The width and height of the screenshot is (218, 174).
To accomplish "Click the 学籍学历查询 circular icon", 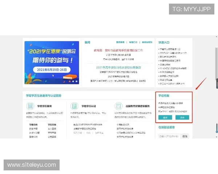I will pyautogui.click(x=30, y=106).
